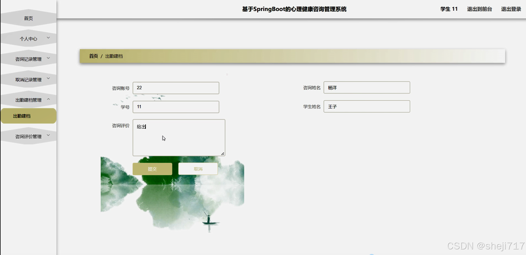Expand the 个人中心 sidebar menu
The width and height of the screenshot is (526, 255).
[x=28, y=39]
